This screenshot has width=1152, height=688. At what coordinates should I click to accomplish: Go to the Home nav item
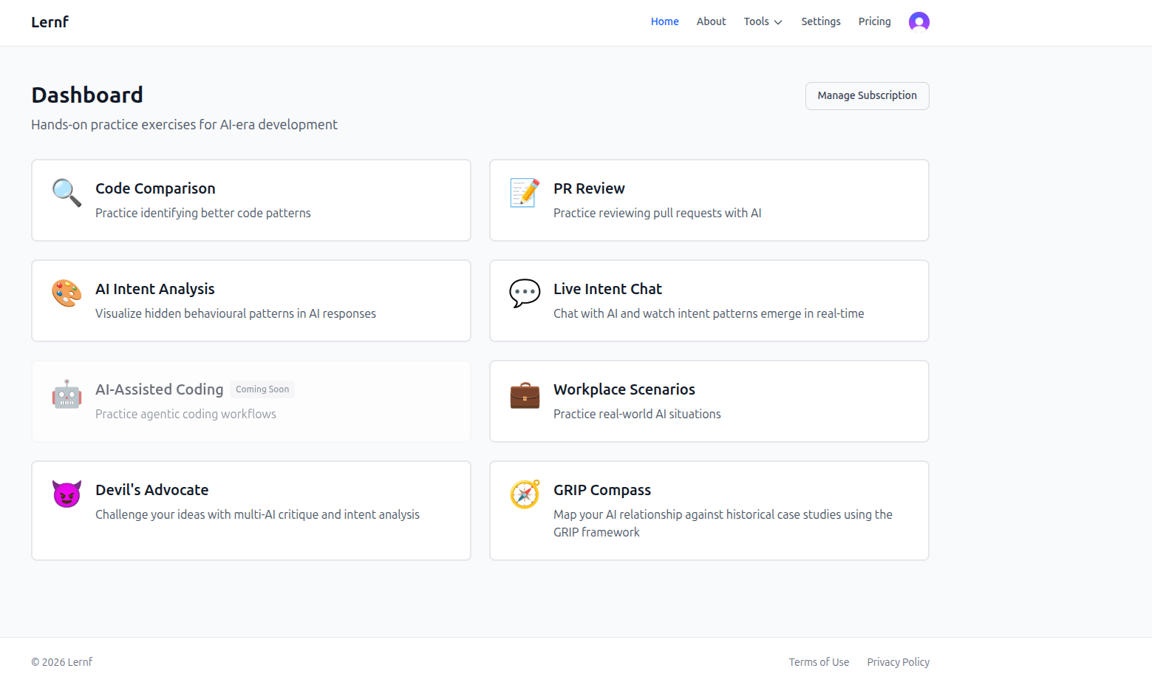pos(664,22)
